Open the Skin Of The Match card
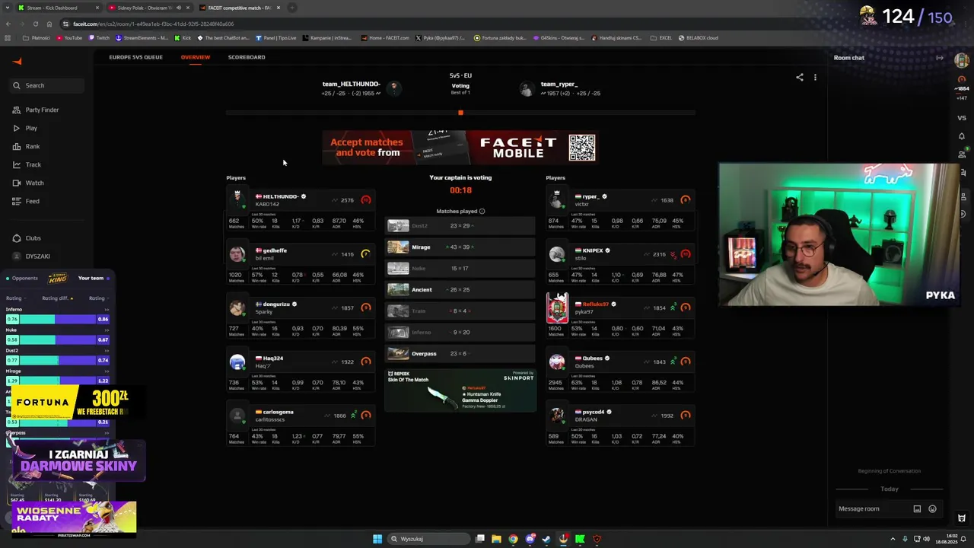Viewport: 974px width, 548px height. coord(460,391)
